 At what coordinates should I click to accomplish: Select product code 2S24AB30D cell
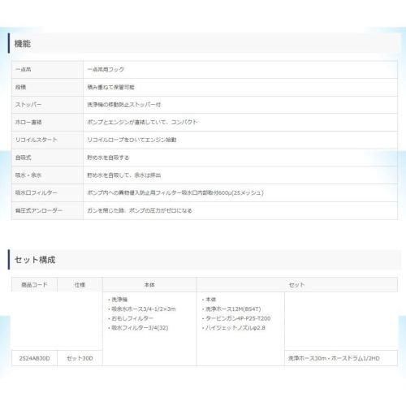pyautogui.click(x=34, y=358)
